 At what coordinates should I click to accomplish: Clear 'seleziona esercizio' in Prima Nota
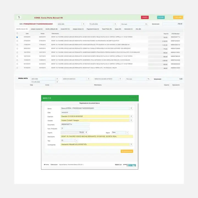tap(89, 79)
